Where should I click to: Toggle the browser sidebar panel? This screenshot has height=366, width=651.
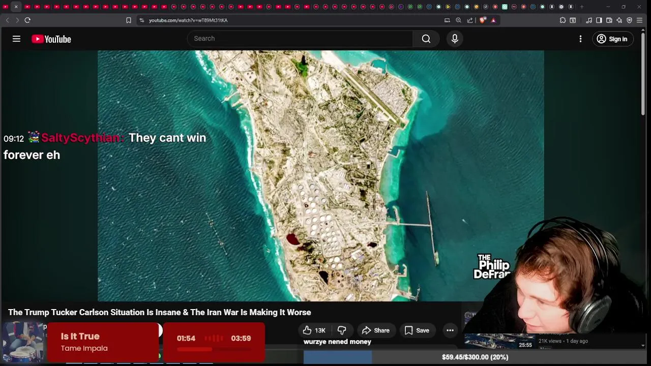click(599, 20)
